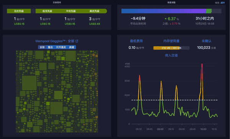The width and height of the screenshot is (230, 139).
Task: Click the red down arrow beside 2.73 %
Action: pos(171,24)
